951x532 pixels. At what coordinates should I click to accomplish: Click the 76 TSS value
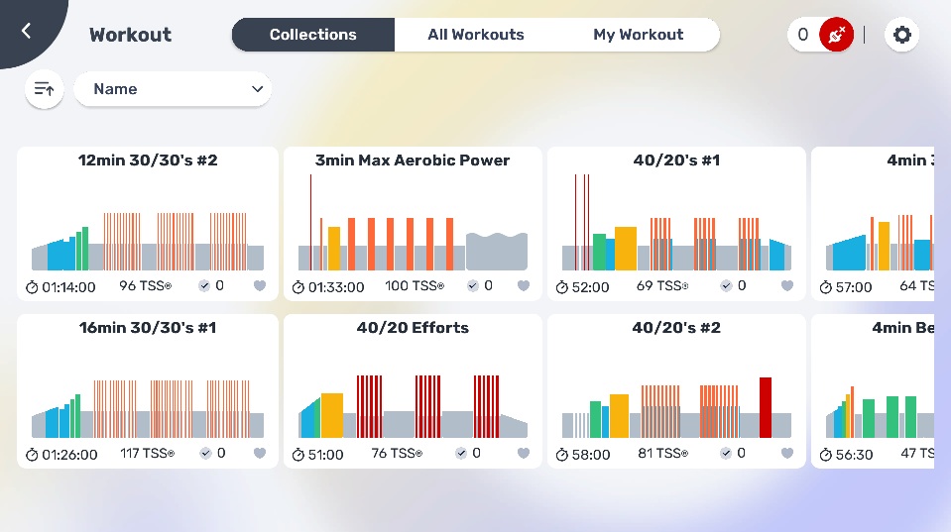tap(397, 453)
